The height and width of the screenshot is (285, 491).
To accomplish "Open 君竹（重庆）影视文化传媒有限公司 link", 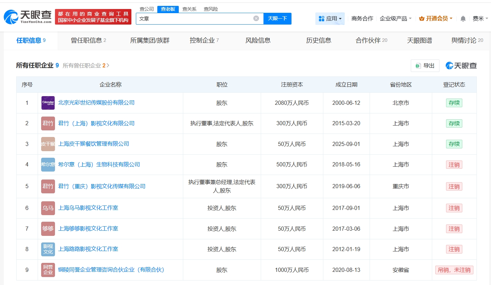I will coord(102,186).
